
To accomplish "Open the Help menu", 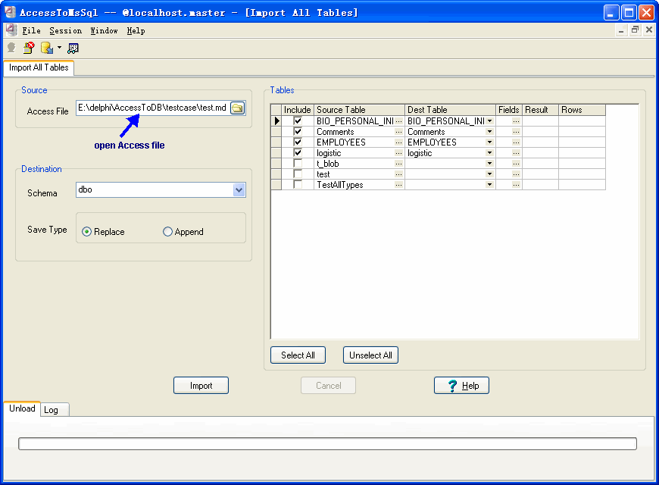I will click(136, 31).
